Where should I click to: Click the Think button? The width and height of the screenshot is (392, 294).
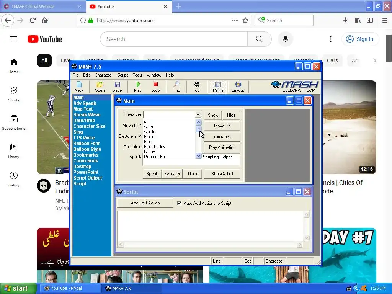click(x=193, y=174)
